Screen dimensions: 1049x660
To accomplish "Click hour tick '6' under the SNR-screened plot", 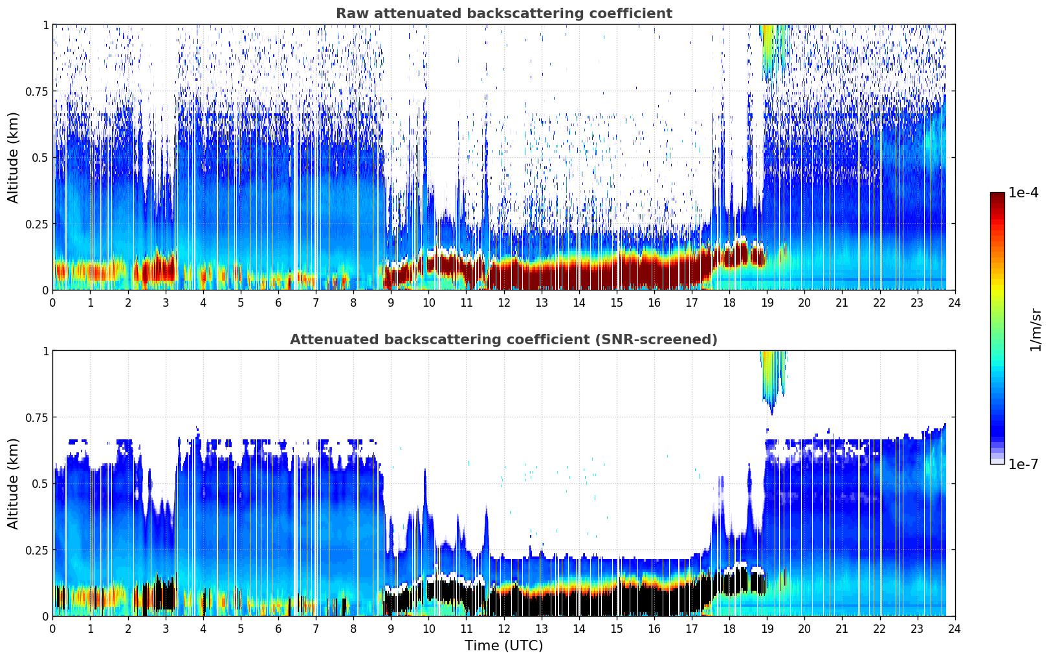I will point(278,628).
